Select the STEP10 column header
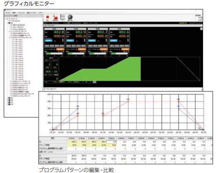Image resolution: width=219 pixels, height=173 pixels. (x=161, y=138)
